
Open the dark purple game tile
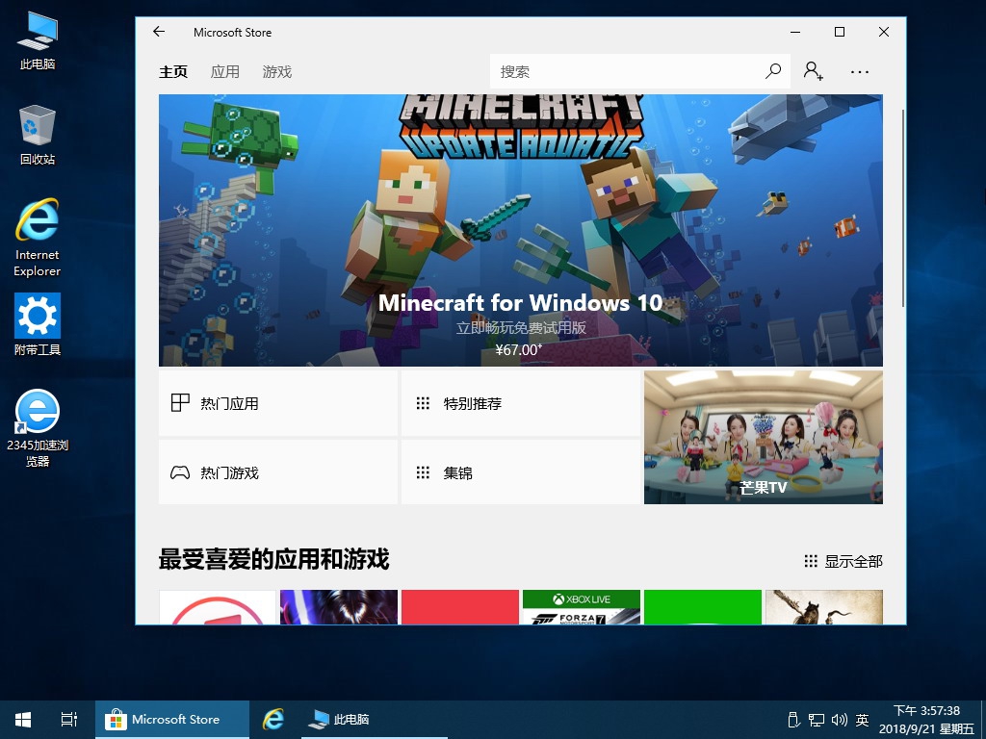pos(339,607)
